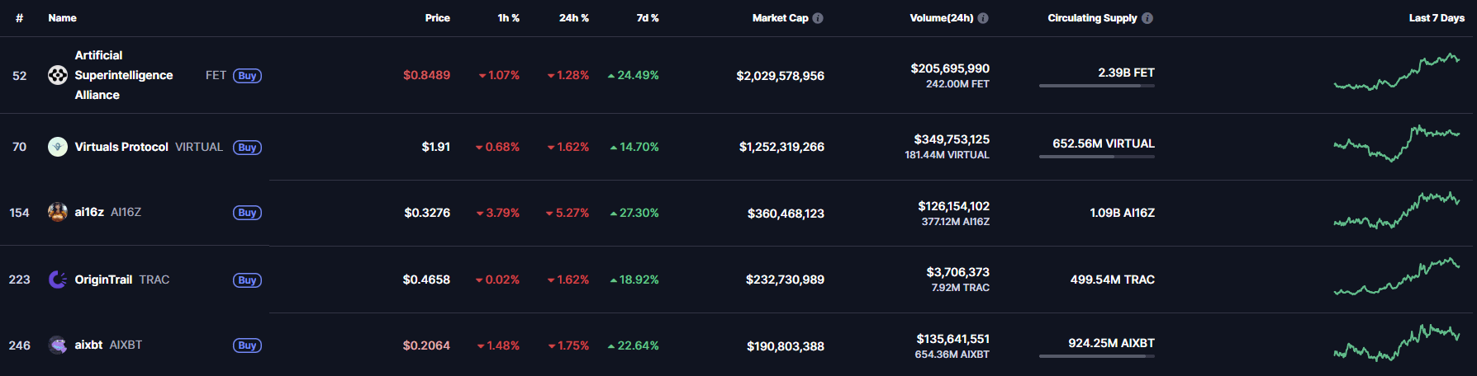Open the ai16z coin name link

(x=89, y=212)
